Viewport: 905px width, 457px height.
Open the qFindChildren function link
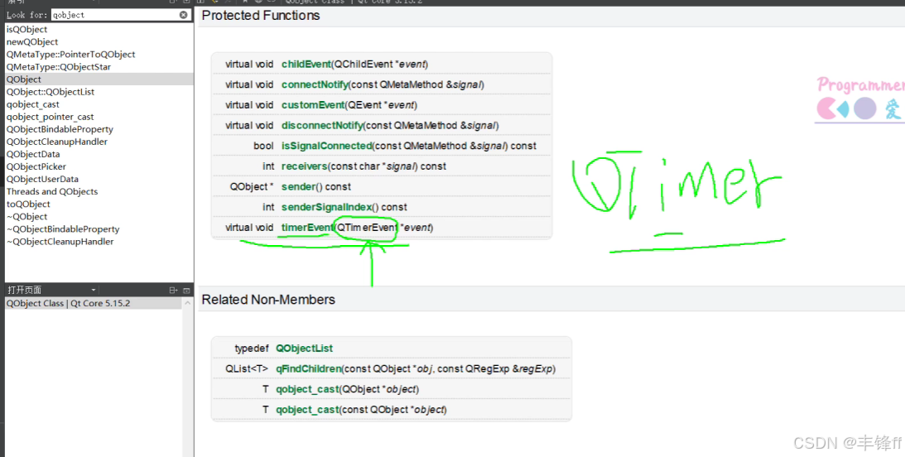(308, 368)
